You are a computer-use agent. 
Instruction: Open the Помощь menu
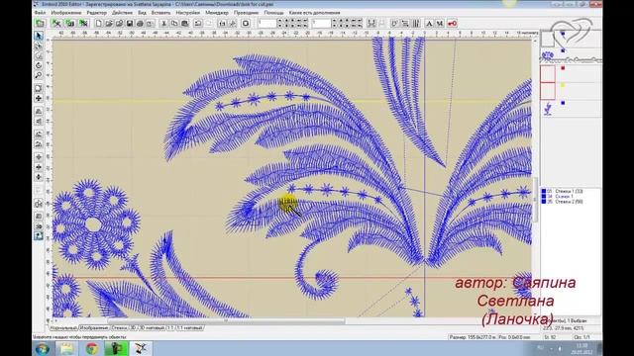click(x=273, y=13)
